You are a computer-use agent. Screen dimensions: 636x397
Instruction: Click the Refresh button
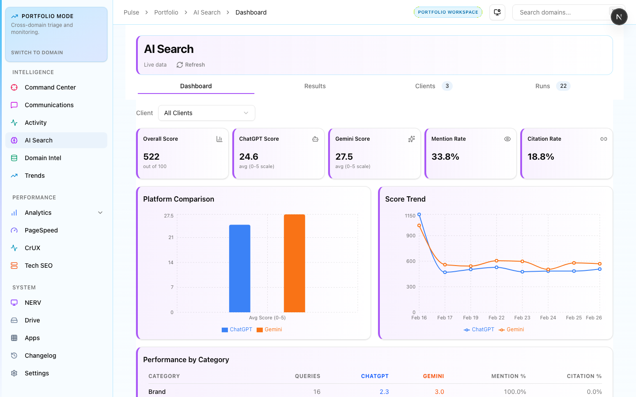[191, 65]
